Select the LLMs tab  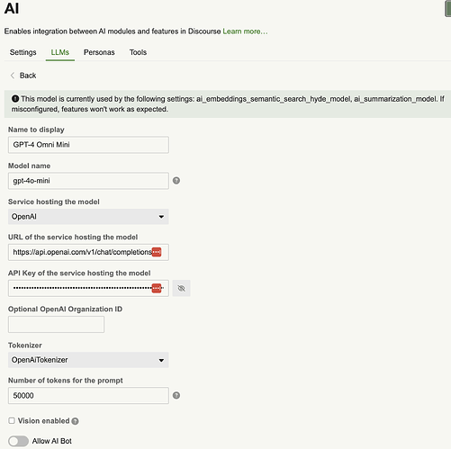(x=60, y=52)
